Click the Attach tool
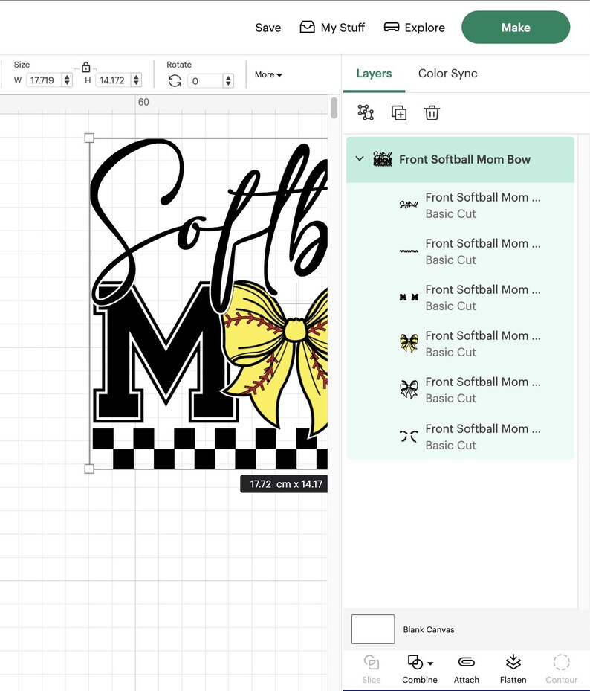This screenshot has height=691, width=590. (466, 669)
